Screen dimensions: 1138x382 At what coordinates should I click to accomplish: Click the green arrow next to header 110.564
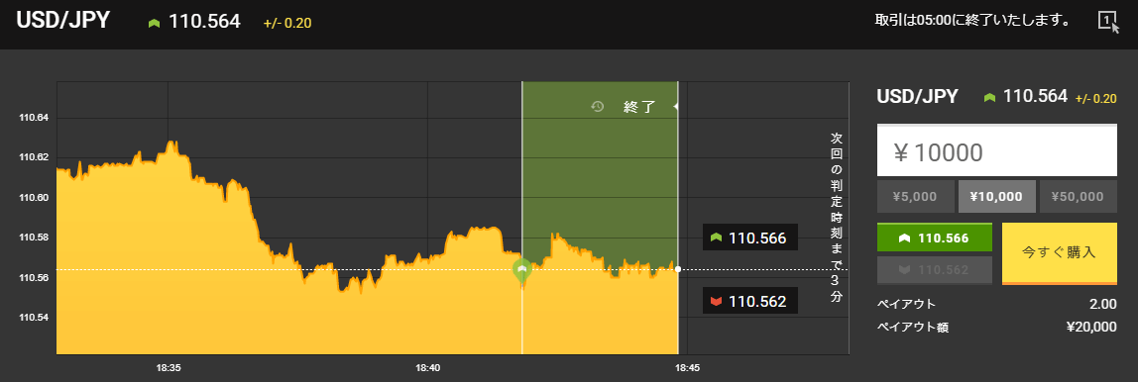(x=154, y=23)
